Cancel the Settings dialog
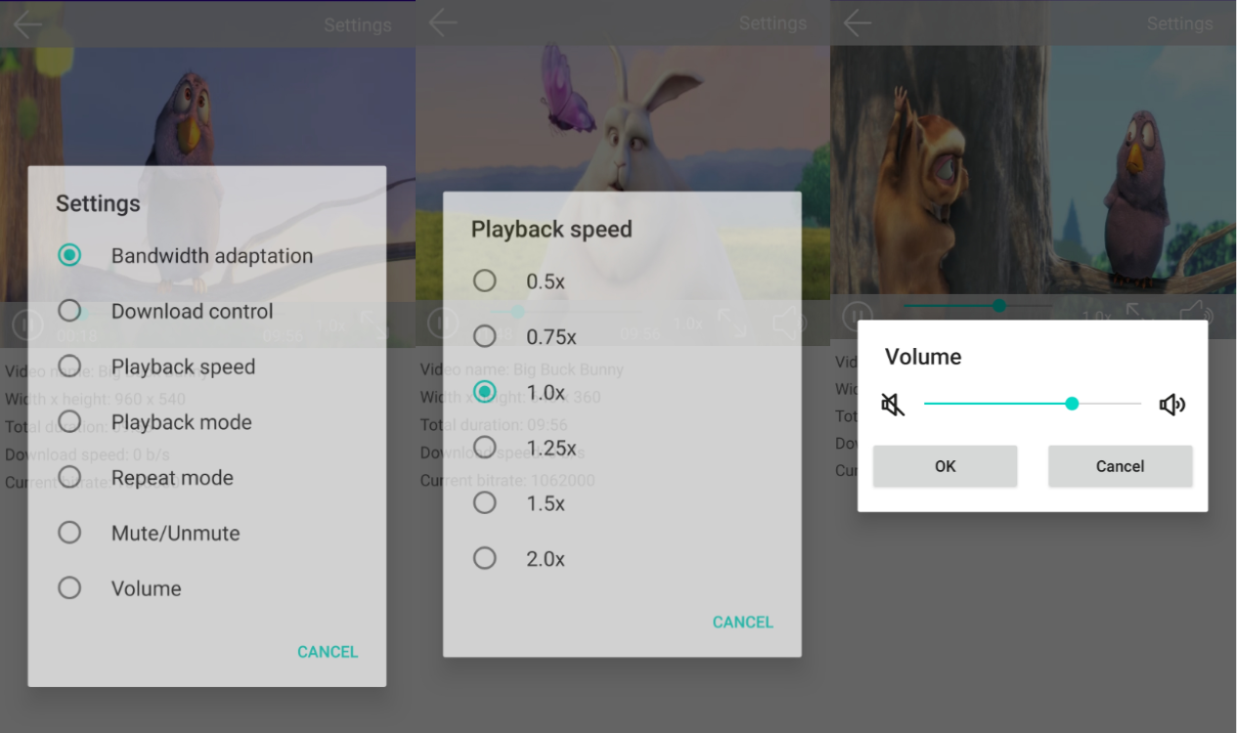The width and height of the screenshot is (1237, 733). (328, 652)
